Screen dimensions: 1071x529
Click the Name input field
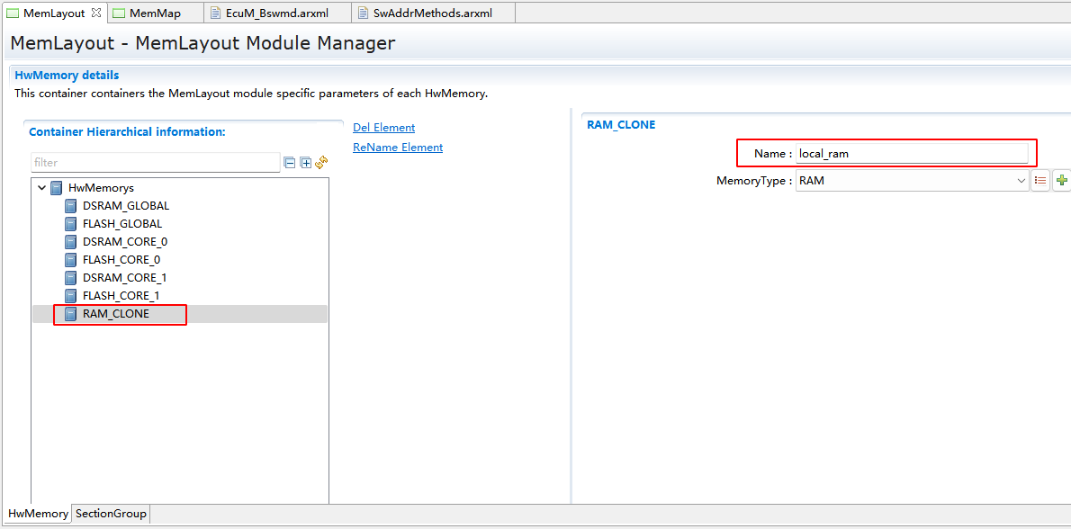pyautogui.click(x=911, y=154)
